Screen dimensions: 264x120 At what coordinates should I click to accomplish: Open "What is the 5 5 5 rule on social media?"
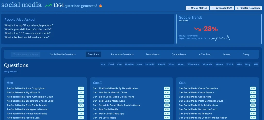tap(27, 33)
